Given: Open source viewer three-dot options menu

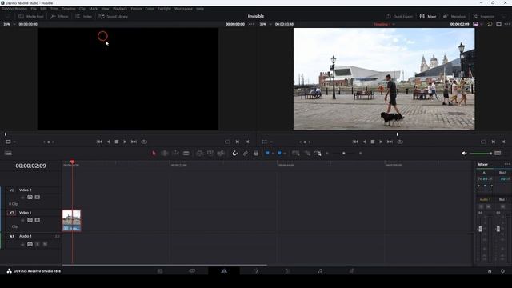Looking at the screenshot, I should 250,24.
